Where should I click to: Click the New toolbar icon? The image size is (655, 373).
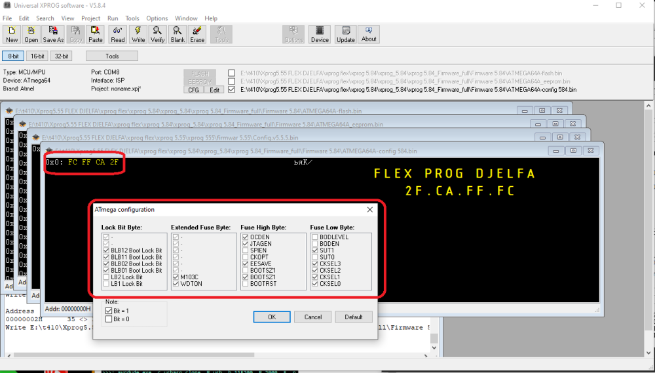coord(12,34)
